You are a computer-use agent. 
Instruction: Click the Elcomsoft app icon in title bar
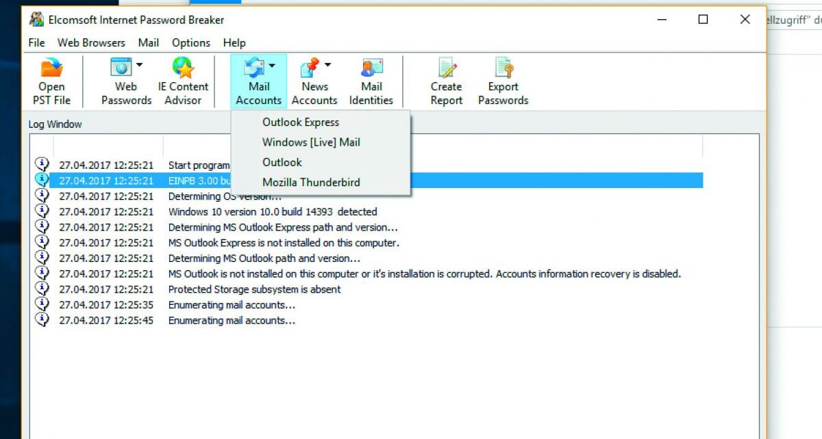(36, 19)
